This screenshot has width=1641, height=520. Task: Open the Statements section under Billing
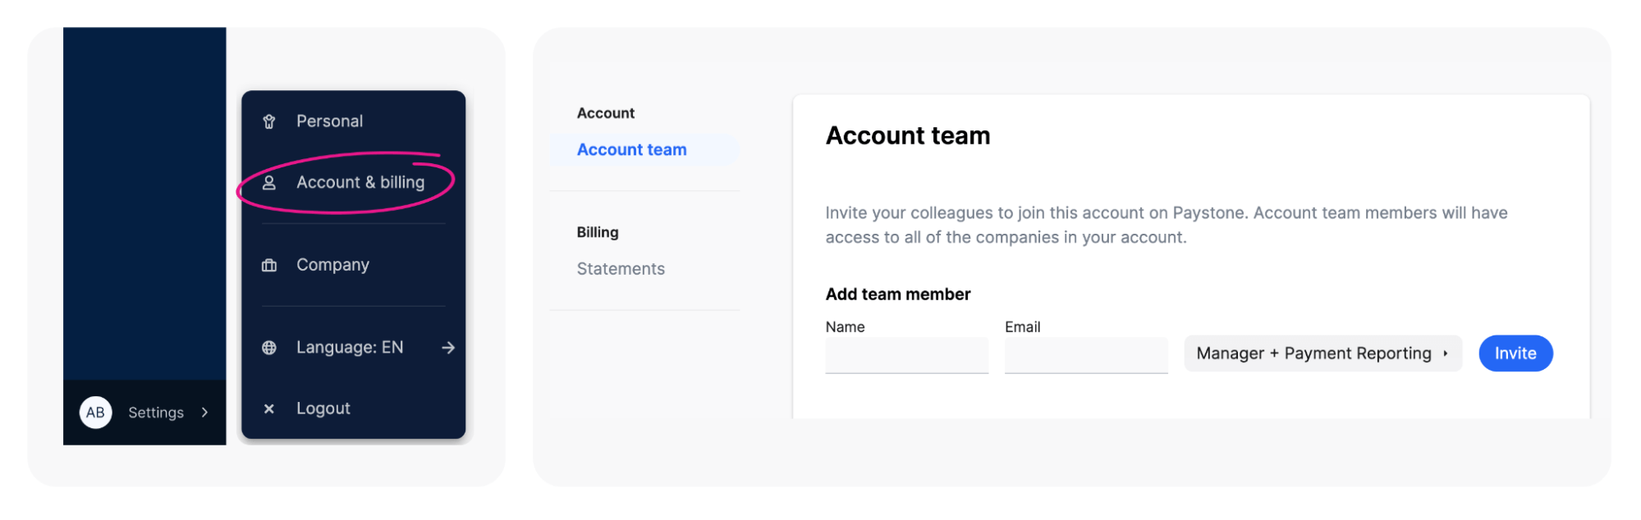(620, 268)
